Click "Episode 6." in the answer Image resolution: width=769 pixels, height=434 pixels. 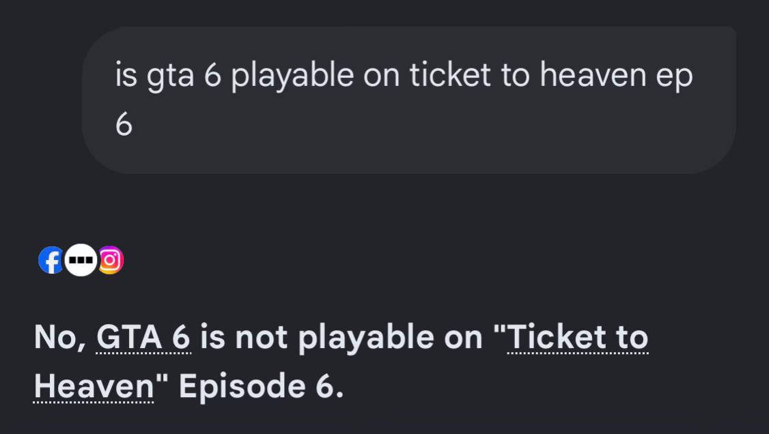pos(261,387)
